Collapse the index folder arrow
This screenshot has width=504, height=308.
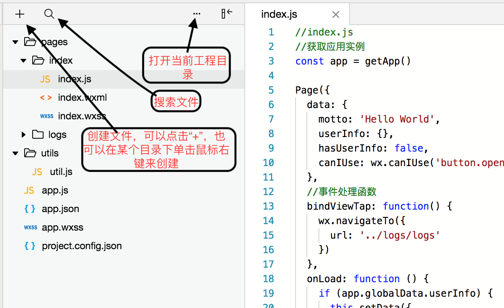24,60
